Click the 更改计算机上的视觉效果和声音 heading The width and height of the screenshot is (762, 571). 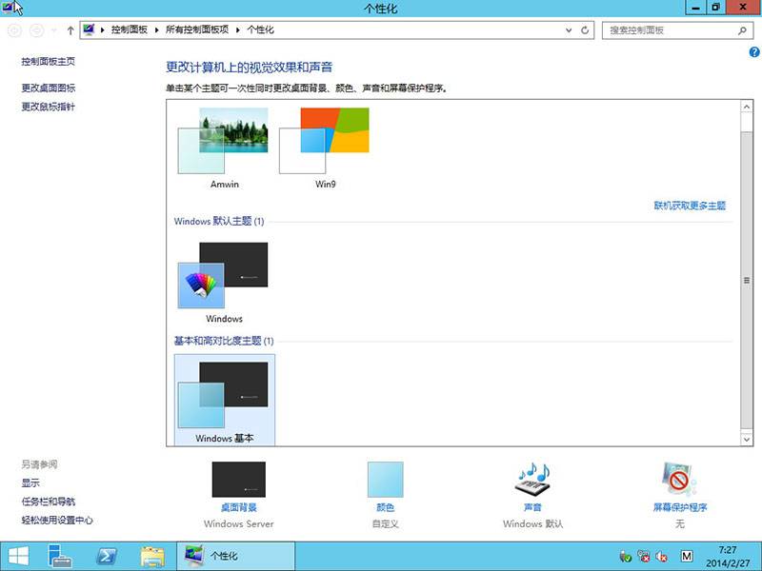tap(249, 67)
